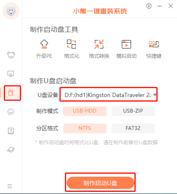Select the NTFS partition format
The width and height of the screenshot is (177, 194).
85,128
